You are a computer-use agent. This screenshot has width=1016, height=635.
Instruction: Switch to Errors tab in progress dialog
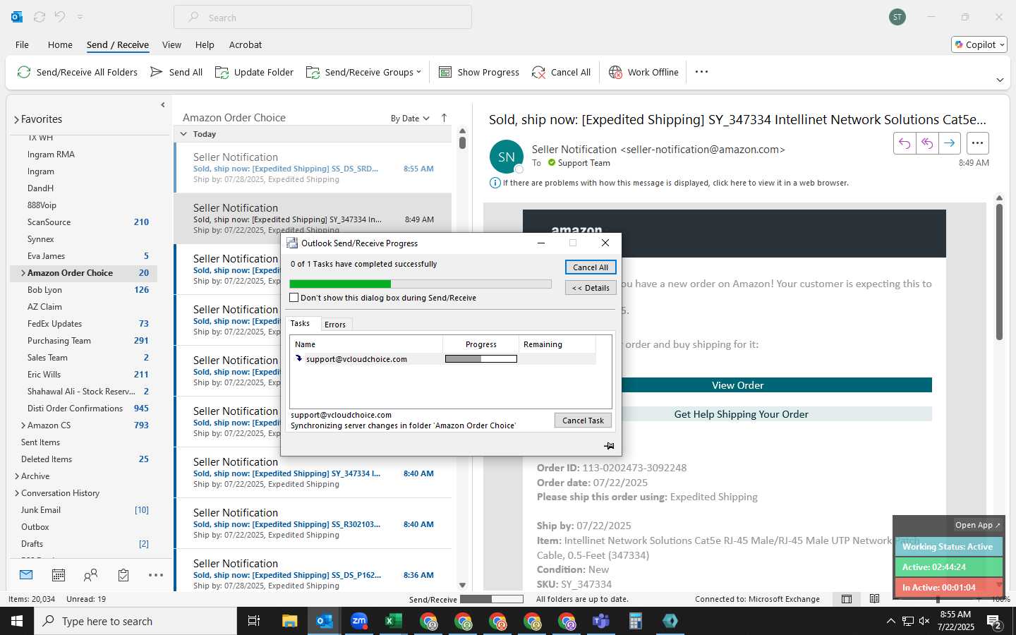point(335,325)
